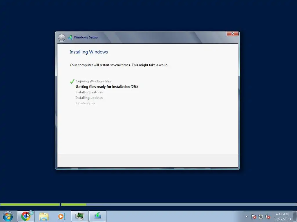Click the back arrow in Windows Setup
This screenshot has width=297, height=222.
(x=61, y=38)
